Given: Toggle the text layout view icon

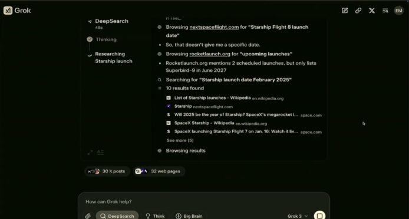Looking at the screenshot, I should coord(100,152).
